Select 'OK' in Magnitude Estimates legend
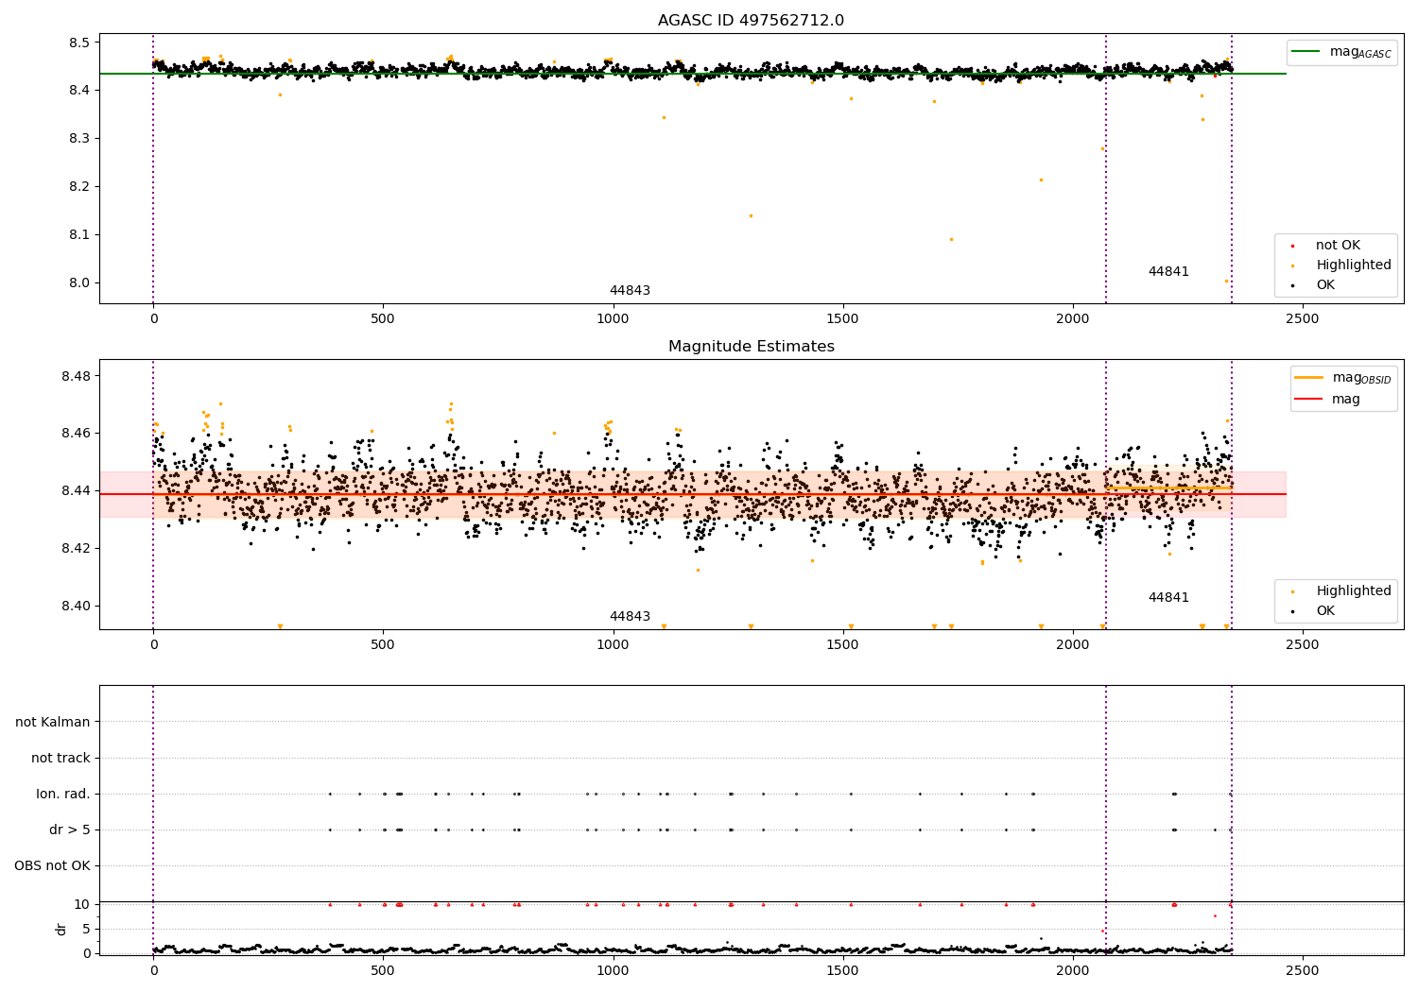Viewport: 1418px width, 992px height. (1325, 611)
